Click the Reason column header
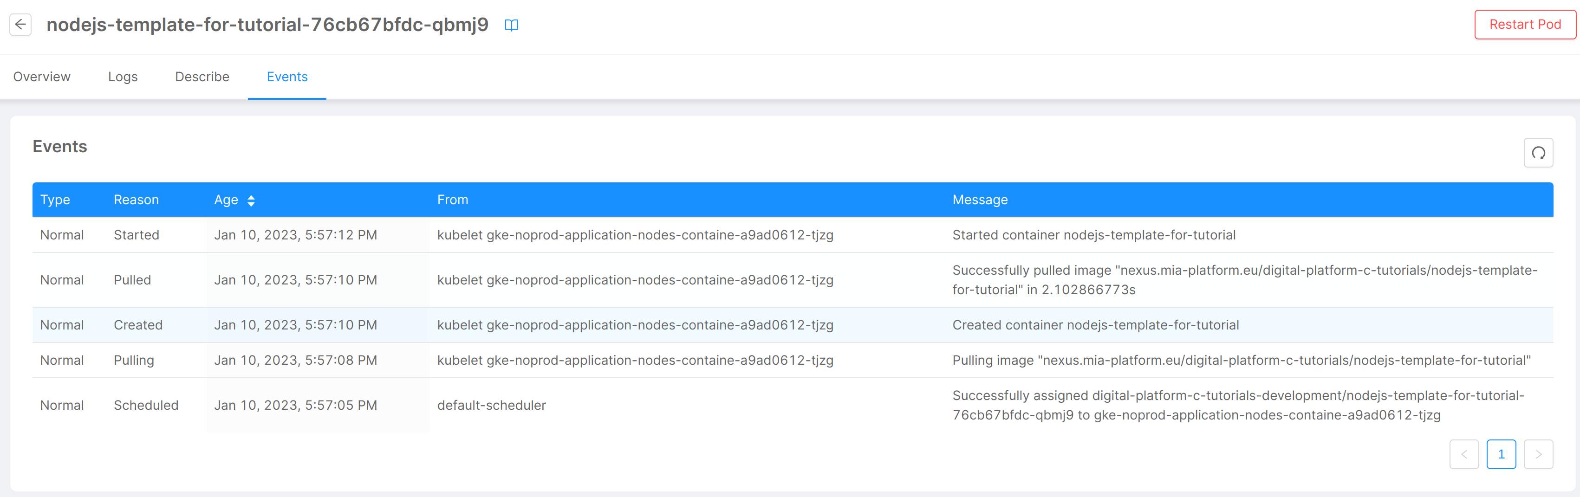 (136, 200)
